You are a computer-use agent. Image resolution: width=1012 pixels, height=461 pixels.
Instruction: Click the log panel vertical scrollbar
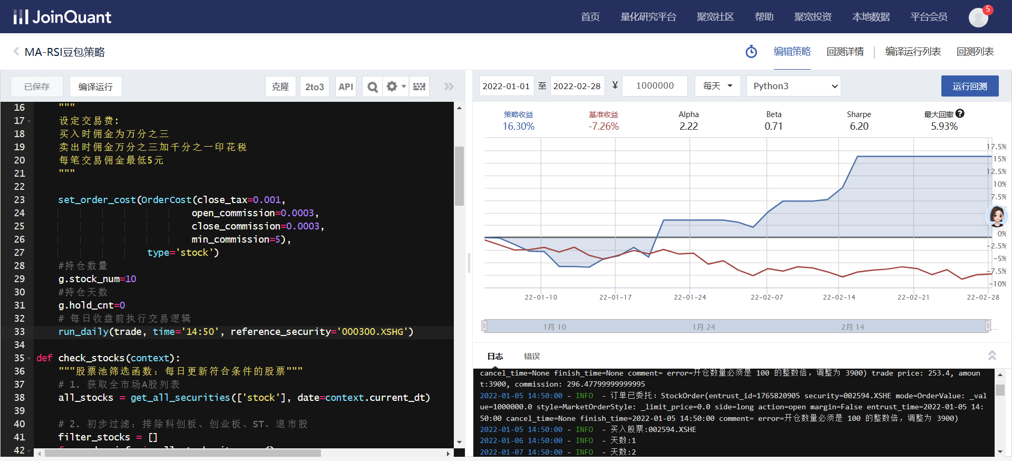[x=1000, y=390]
